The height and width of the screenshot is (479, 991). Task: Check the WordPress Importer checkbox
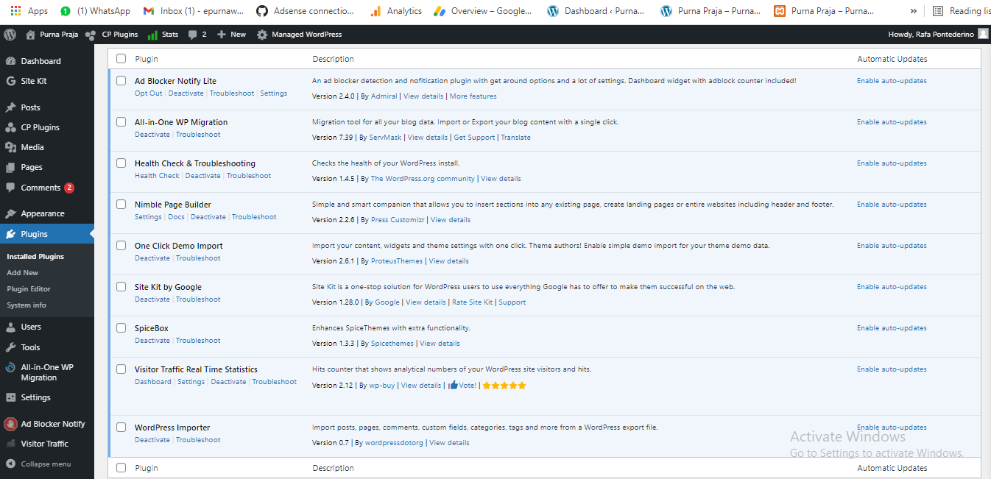coord(121,427)
